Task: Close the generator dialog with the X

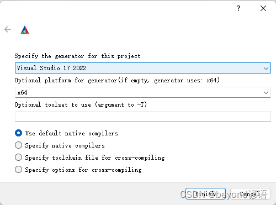Action: pyautogui.click(x=263, y=8)
